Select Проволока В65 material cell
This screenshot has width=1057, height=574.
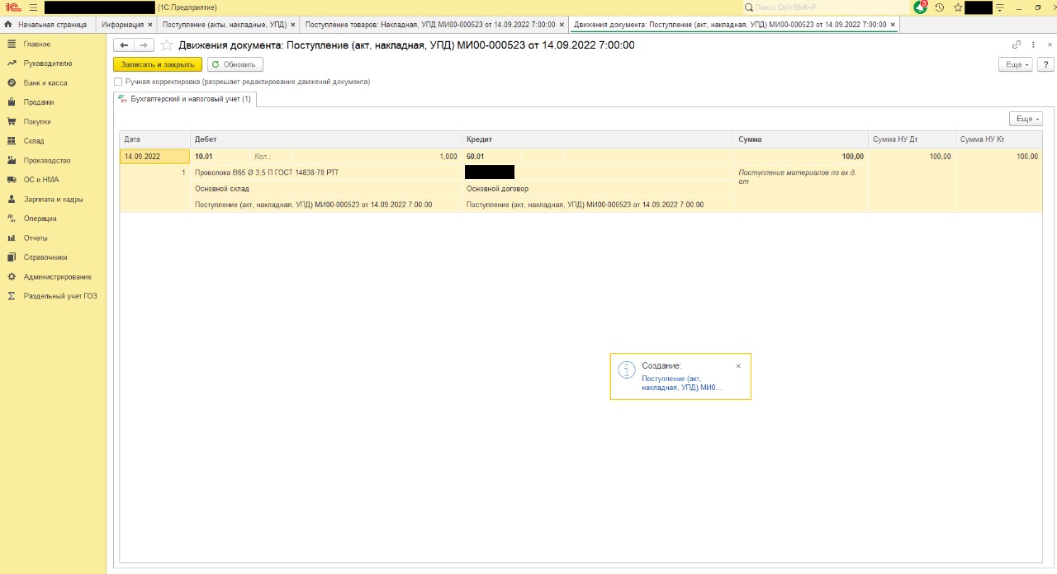click(x=326, y=172)
